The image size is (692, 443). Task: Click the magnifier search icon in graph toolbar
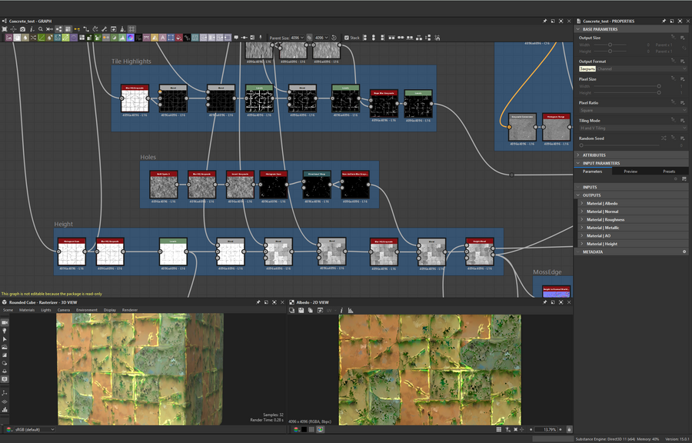[x=41, y=29]
